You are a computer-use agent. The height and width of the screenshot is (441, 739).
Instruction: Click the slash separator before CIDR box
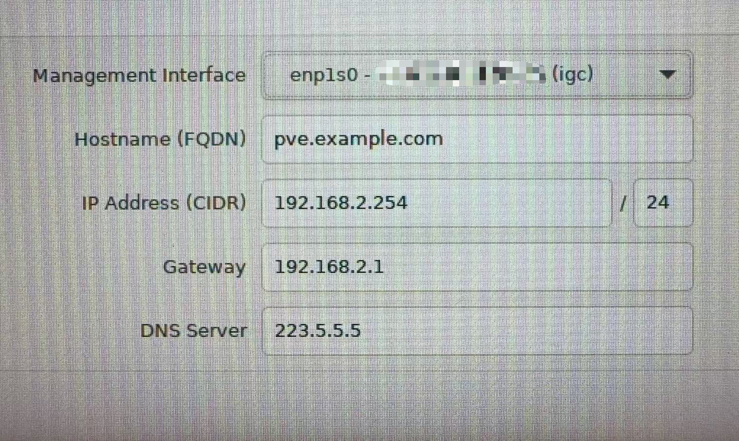coord(623,204)
